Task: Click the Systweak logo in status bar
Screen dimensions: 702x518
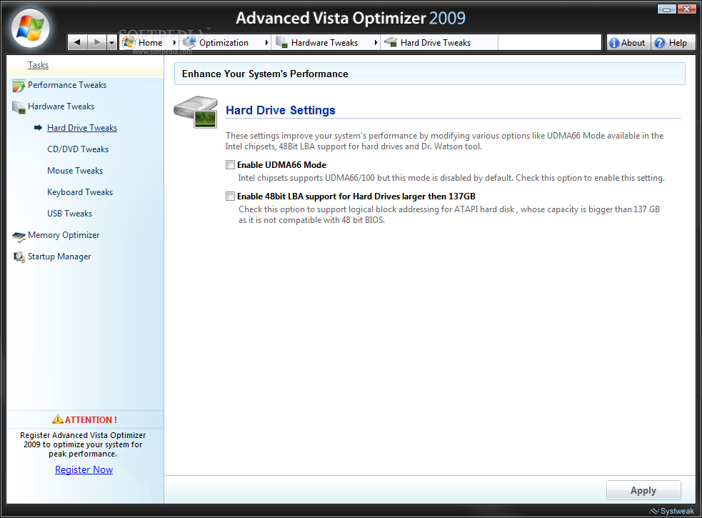Action: pos(671,511)
